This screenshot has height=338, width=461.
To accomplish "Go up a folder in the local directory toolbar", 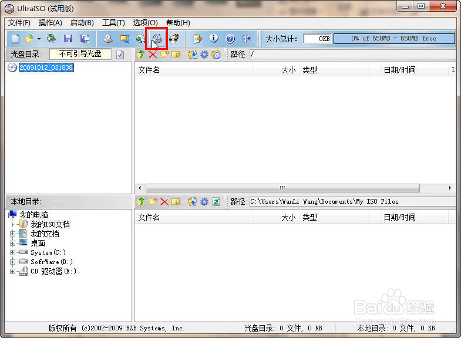I will click(141, 202).
